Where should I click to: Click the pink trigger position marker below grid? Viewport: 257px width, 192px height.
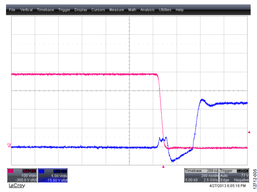coord(163,166)
